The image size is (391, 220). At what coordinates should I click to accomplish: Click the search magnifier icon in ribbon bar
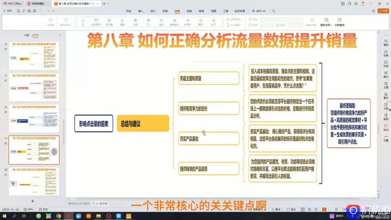[x=274, y=11]
